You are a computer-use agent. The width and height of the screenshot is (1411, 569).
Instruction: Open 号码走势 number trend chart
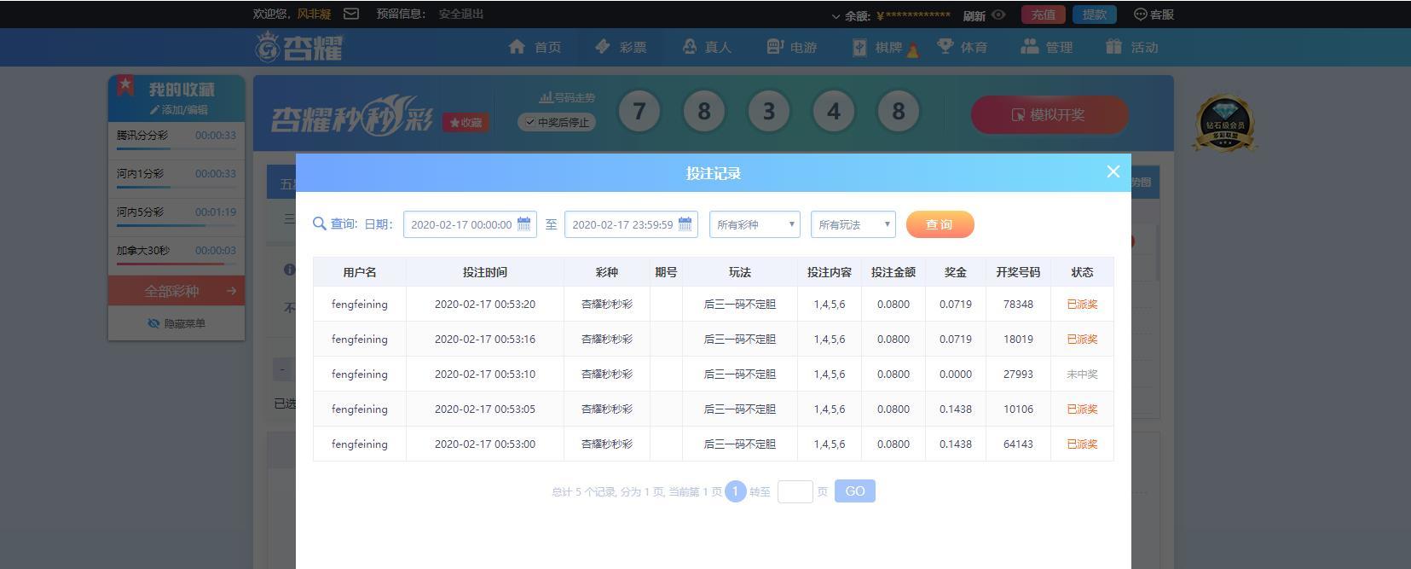[567, 97]
